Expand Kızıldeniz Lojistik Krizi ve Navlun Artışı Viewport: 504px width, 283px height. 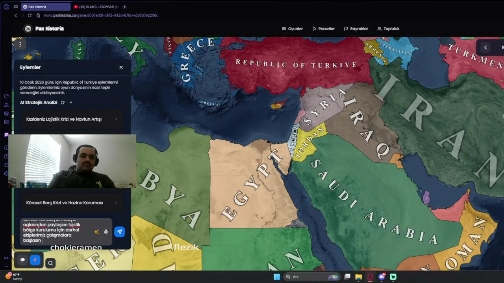coord(72,119)
